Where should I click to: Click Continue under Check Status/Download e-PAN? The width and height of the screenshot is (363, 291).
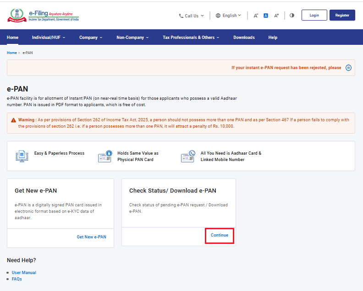point(220,235)
